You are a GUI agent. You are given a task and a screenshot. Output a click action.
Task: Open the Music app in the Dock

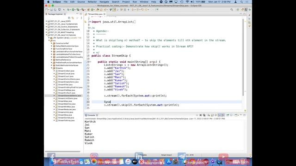(x=128, y=161)
